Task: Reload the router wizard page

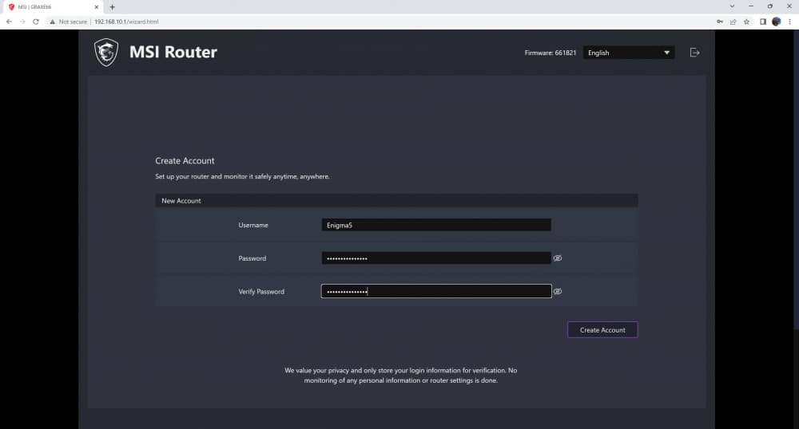Action: (x=36, y=22)
